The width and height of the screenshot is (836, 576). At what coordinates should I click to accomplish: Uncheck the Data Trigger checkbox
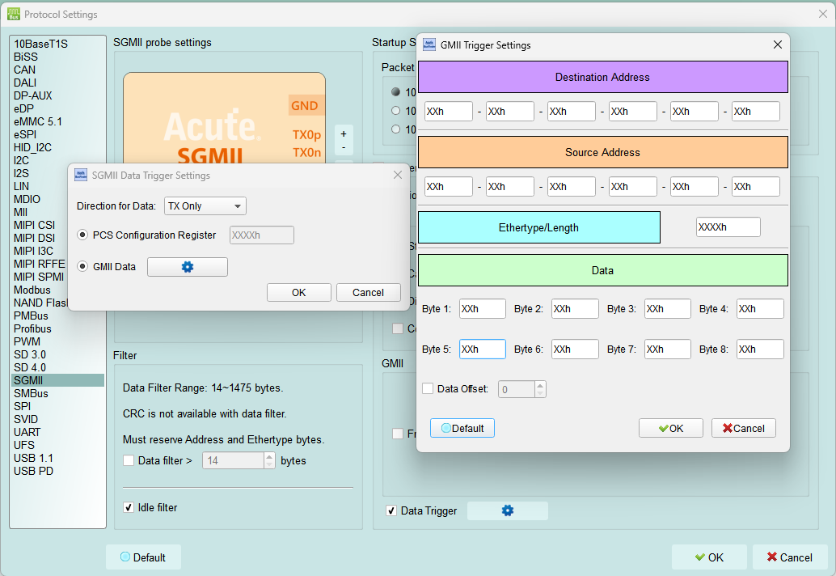(x=391, y=510)
